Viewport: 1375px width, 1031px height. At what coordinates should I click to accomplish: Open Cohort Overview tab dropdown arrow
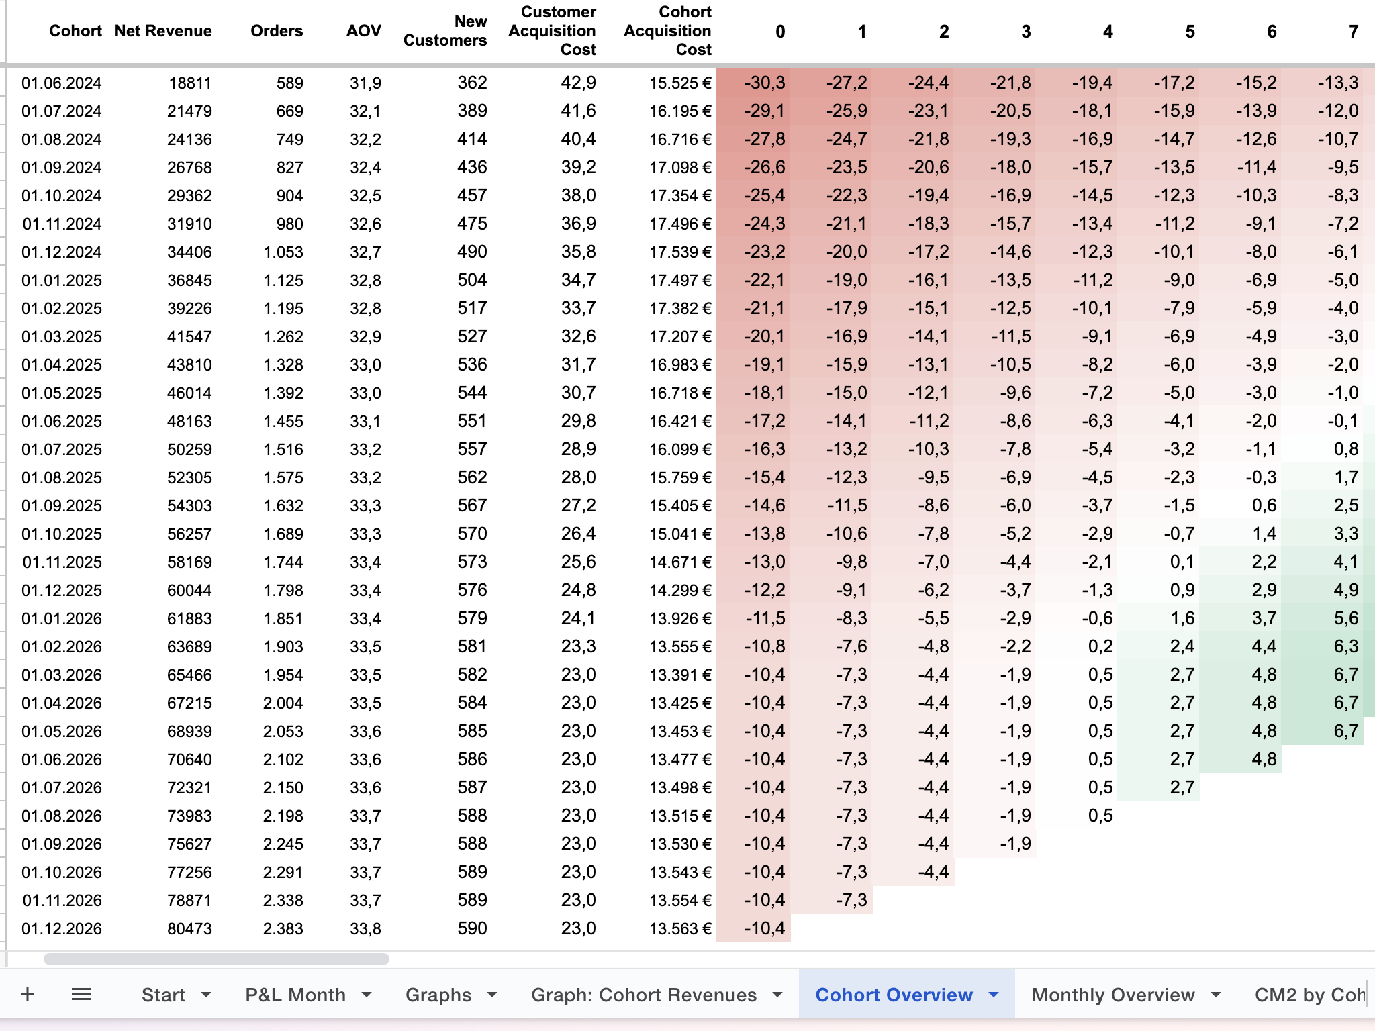(994, 995)
